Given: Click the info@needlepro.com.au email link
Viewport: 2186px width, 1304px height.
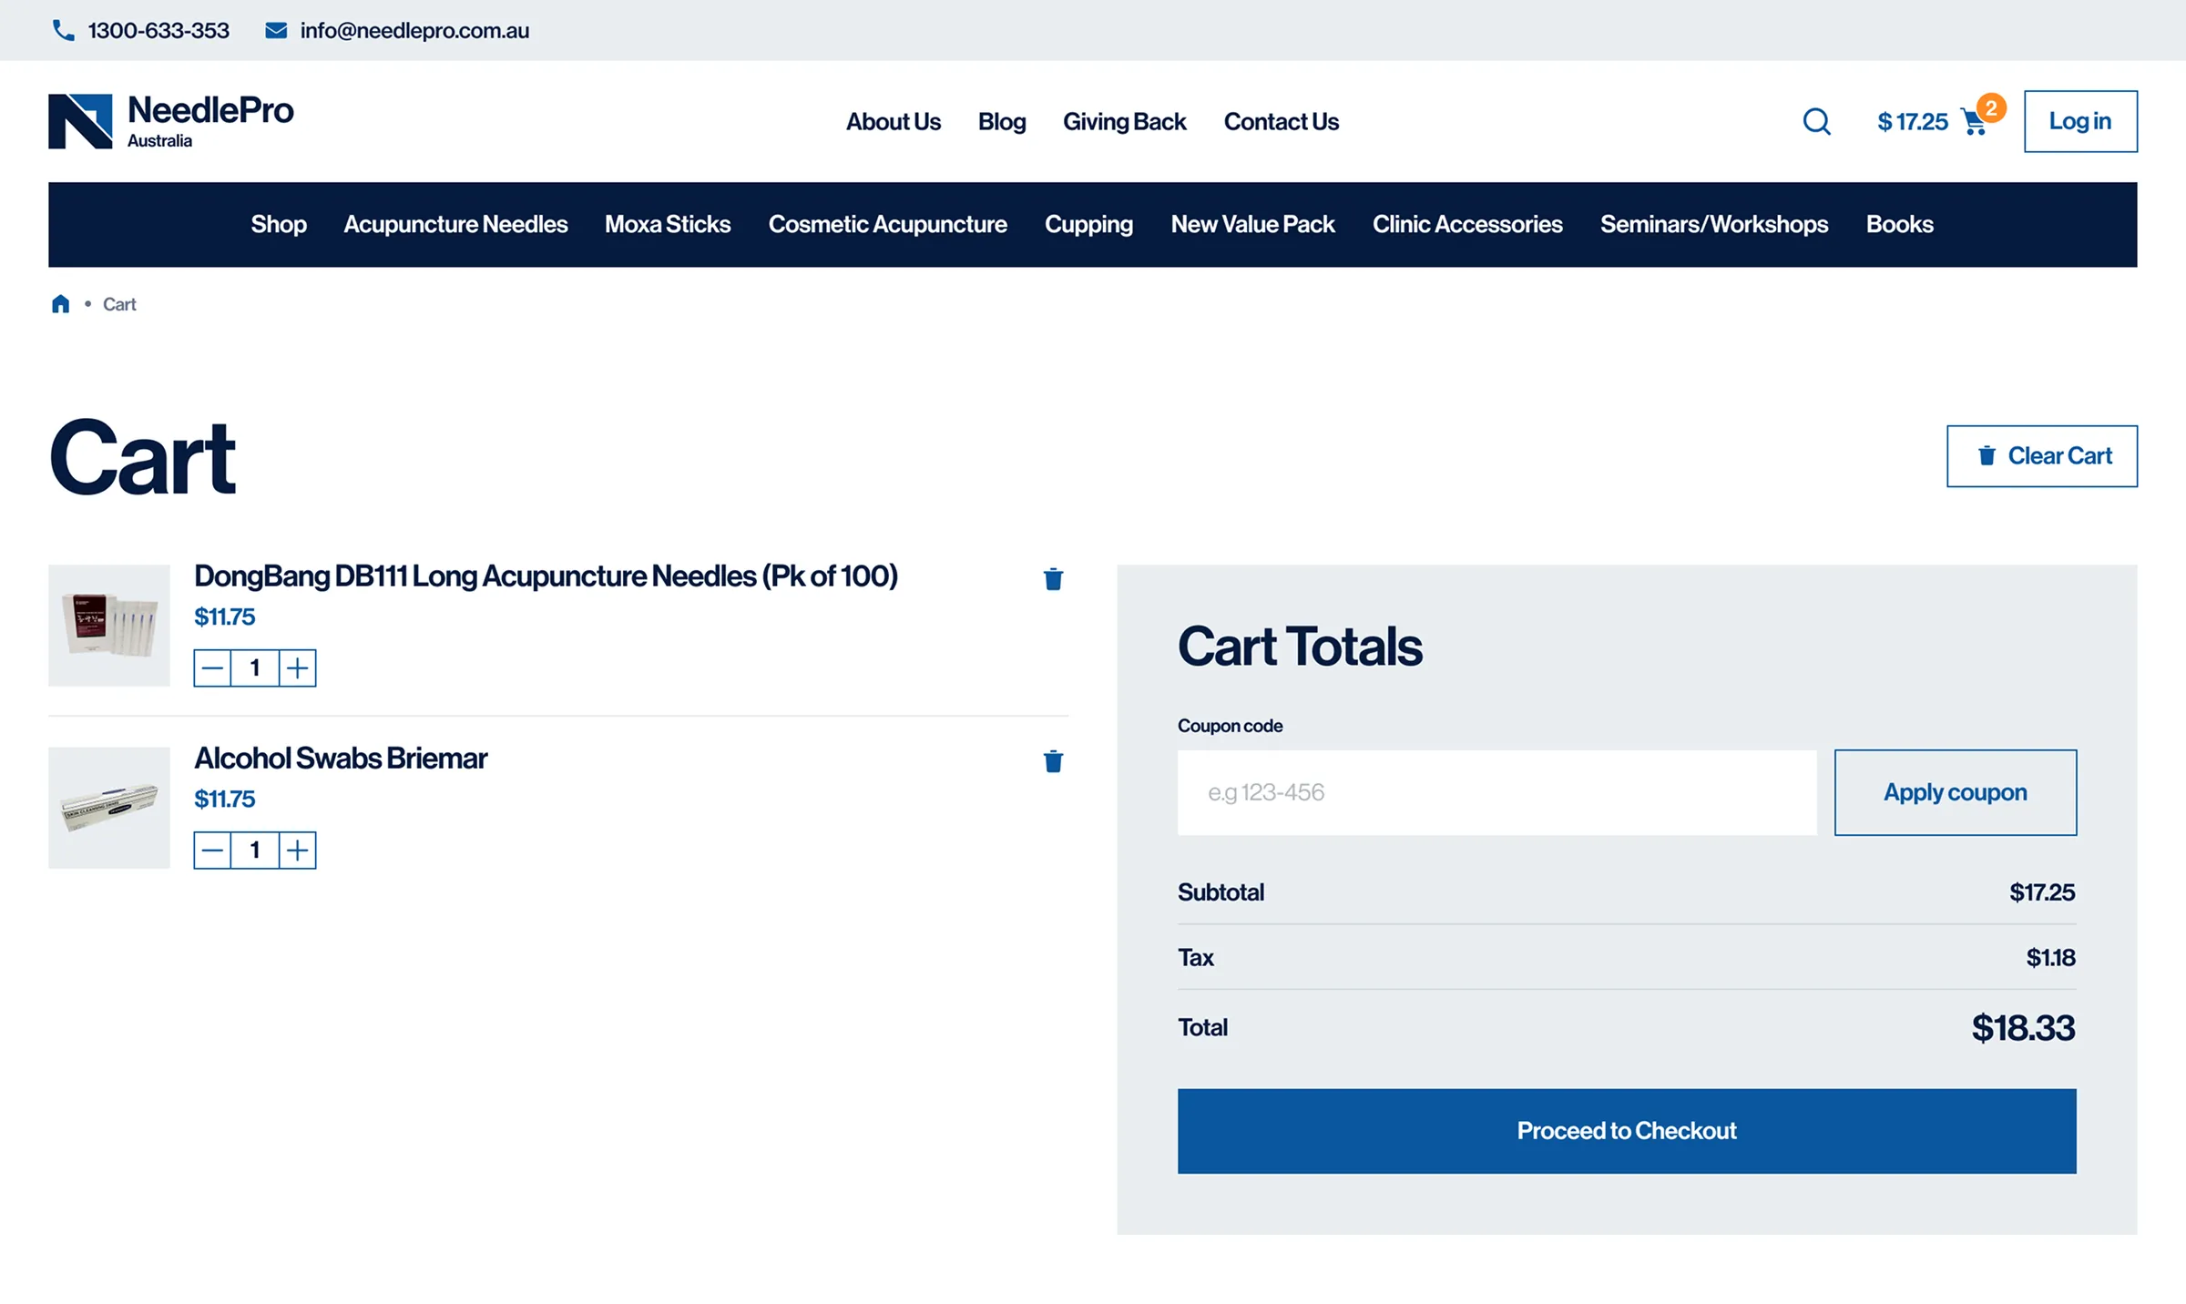Looking at the screenshot, I should point(414,30).
